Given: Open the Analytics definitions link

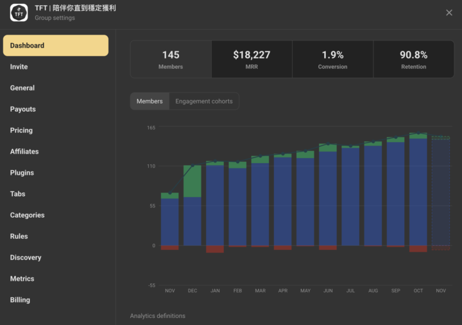Looking at the screenshot, I should tap(157, 316).
